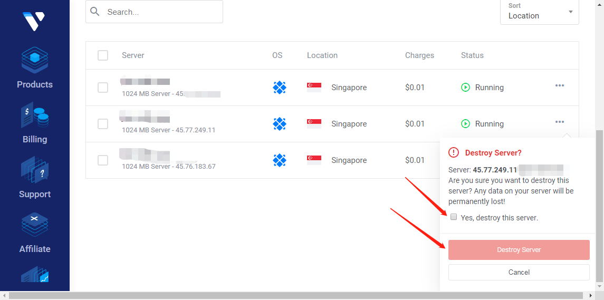Screen dimensions: 604x300
Task: Check 'Yes, destroy this server' box
Action: pos(454,217)
